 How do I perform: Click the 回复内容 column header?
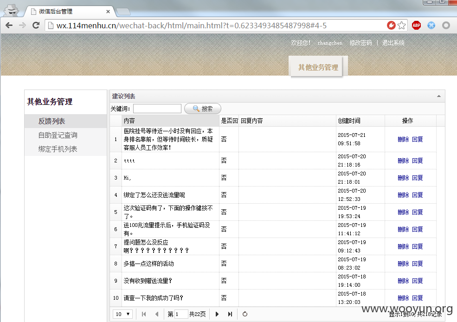point(287,121)
